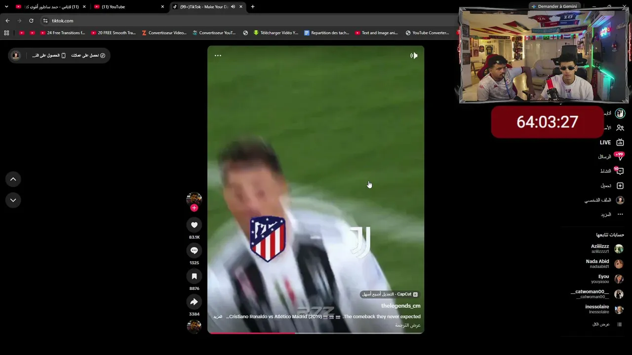632x355 pixels.
Task: Open the globe bookmark after Convertisseur YouT...
Action: click(x=245, y=33)
